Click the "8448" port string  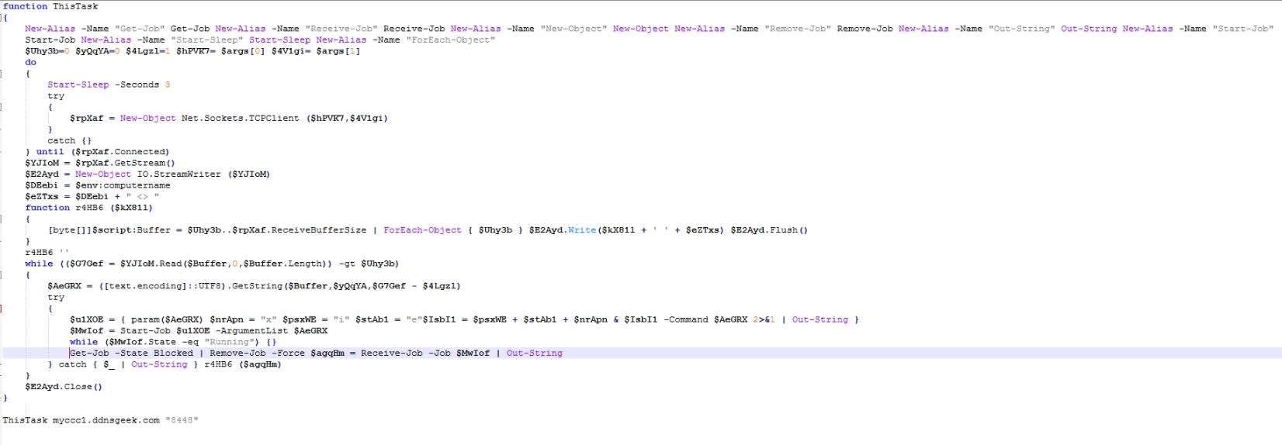tap(182, 420)
